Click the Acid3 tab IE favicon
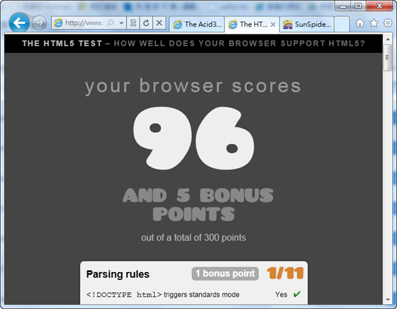 point(177,24)
